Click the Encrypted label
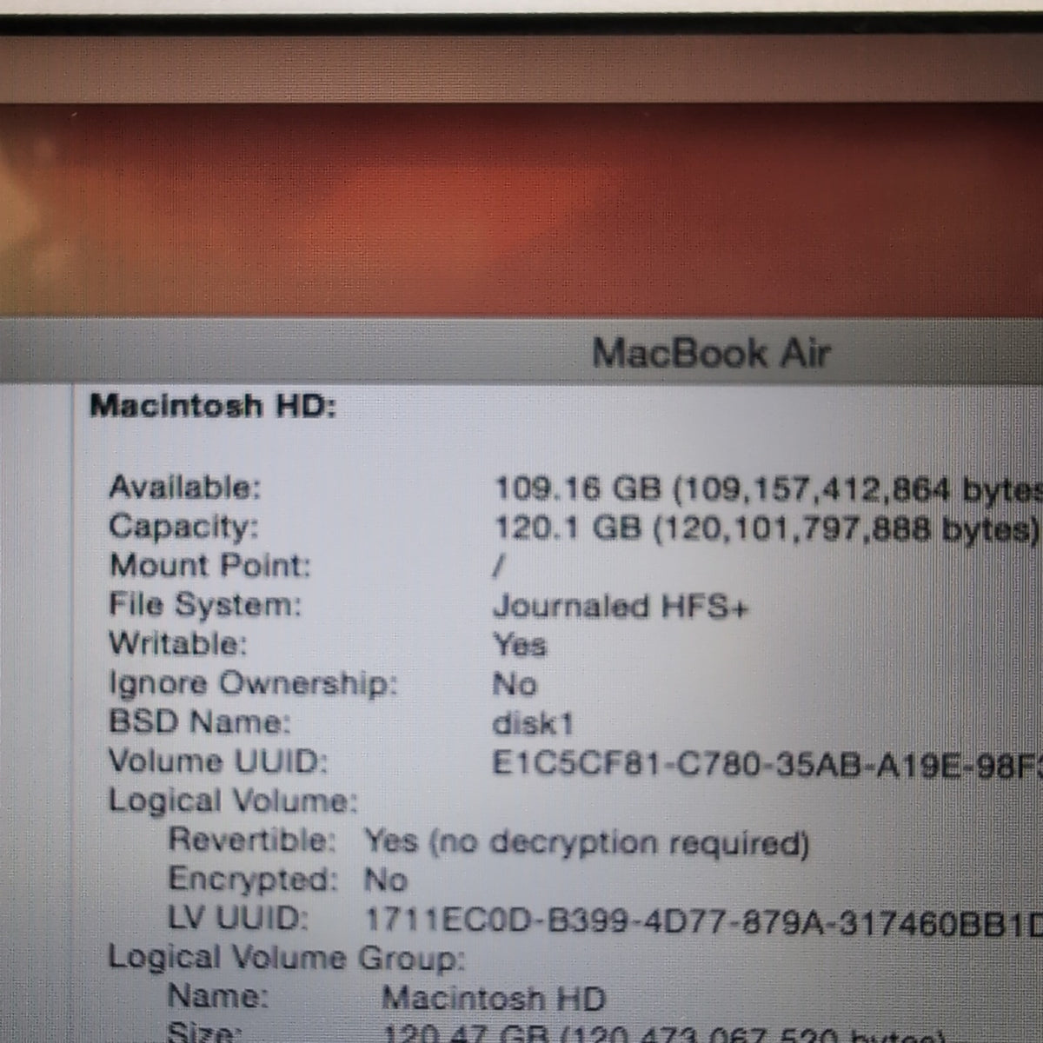The height and width of the screenshot is (1043, 1043). point(252,880)
